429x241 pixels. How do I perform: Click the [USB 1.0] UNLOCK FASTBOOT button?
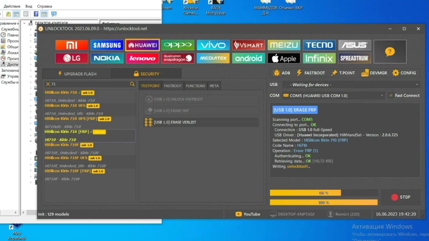201,99
